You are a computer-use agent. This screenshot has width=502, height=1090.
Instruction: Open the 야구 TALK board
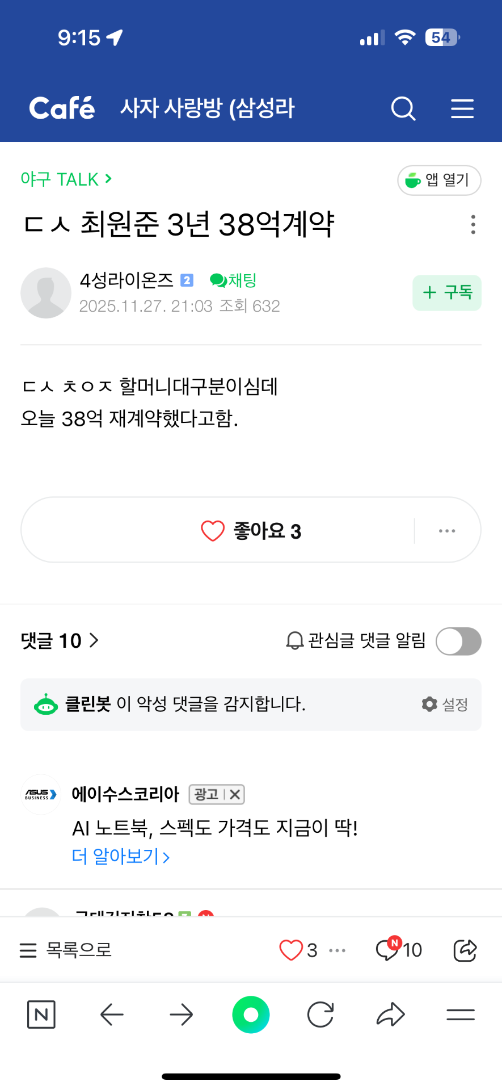click(66, 179)
